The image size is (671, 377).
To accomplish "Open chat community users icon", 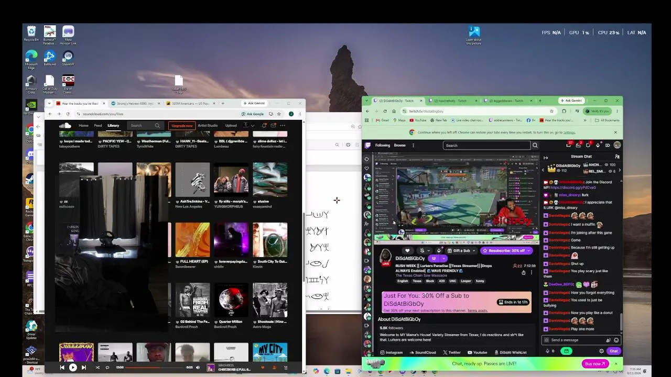I will click(617, 157).
